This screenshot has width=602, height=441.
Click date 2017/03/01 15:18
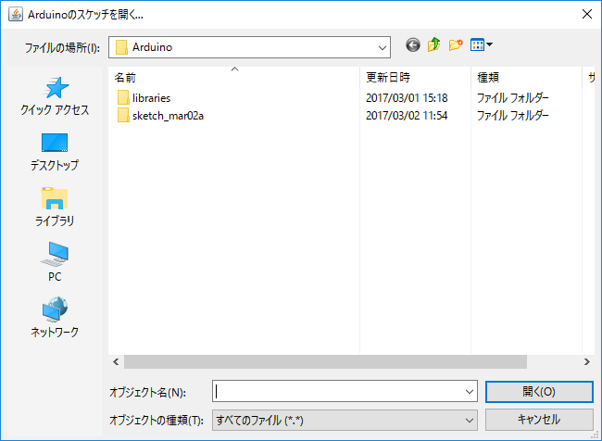pos(407,98)
